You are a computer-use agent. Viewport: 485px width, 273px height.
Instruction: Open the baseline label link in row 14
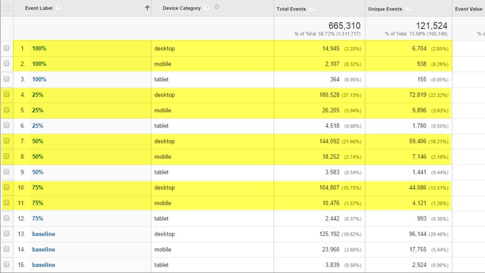44,249
